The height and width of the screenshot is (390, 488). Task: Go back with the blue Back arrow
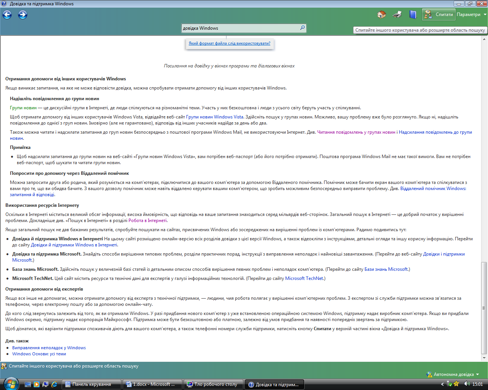(x=7, y=15)
